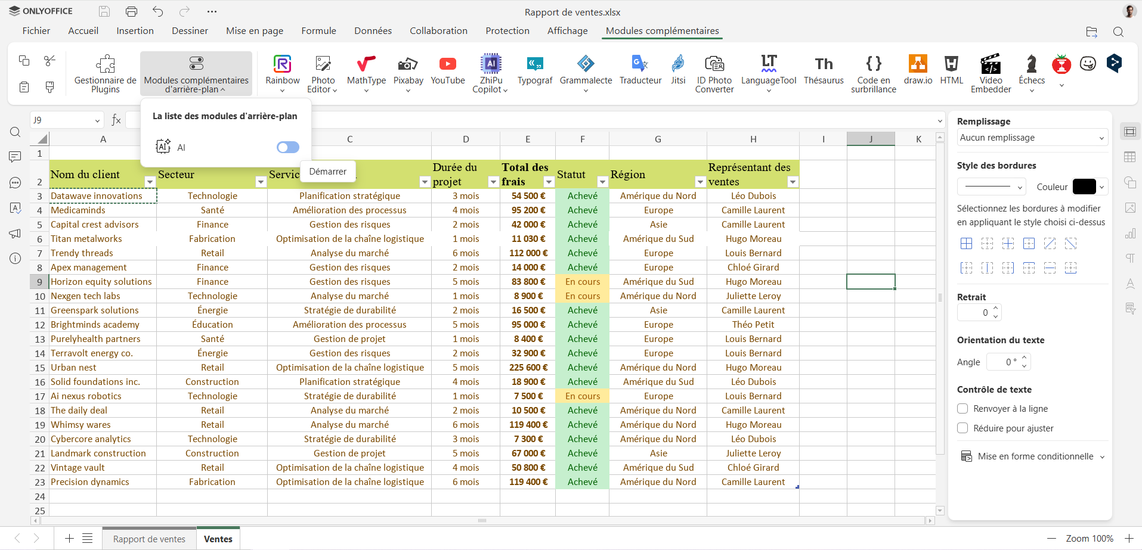Open the list of sheets button
Screen dimensions: 1142x550
[x=88, y=539]
